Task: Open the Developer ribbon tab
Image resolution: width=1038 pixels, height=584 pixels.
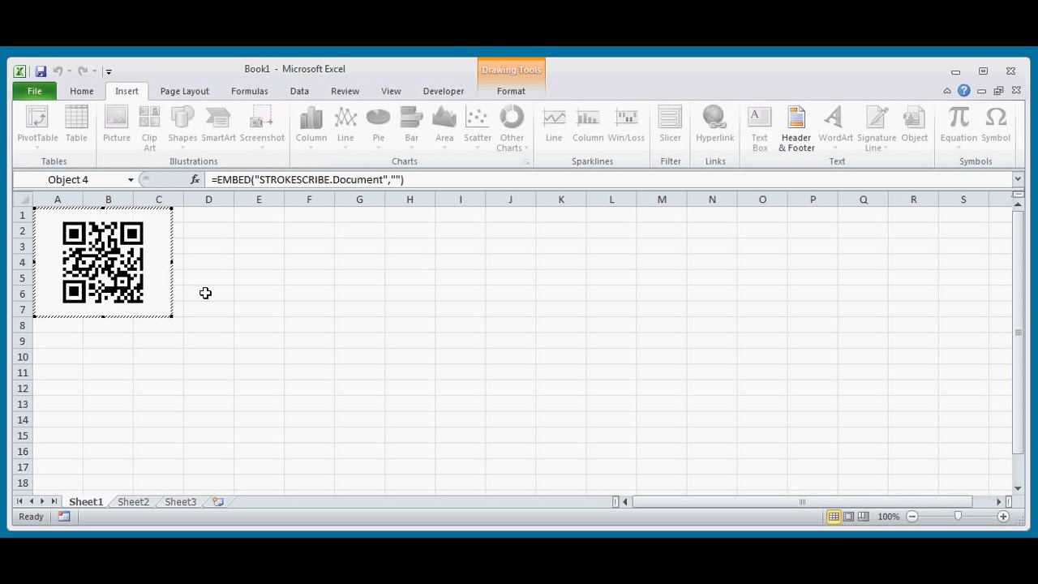Action: [444, 91]
